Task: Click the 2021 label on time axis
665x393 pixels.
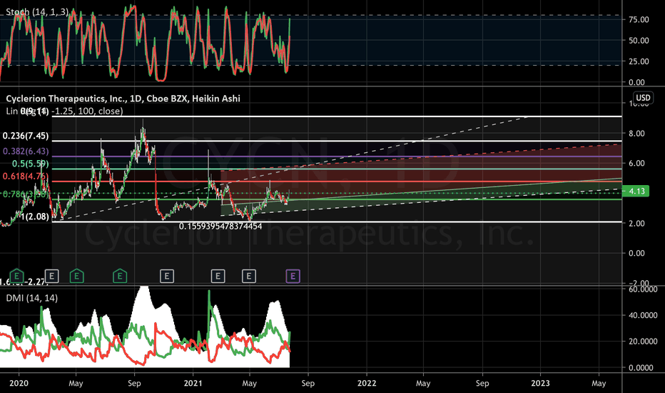Action: (193, 383)
